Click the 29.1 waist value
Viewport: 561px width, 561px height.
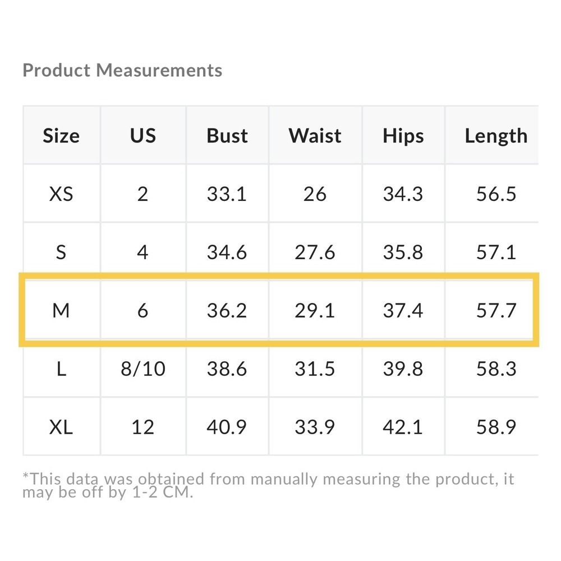(315, 310)
